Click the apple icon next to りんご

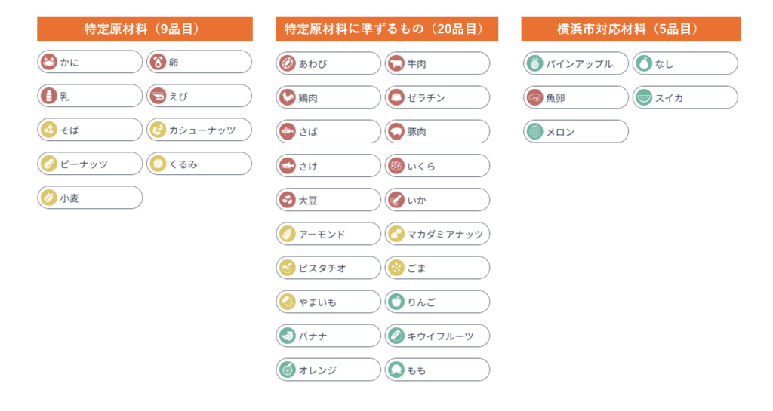(x=396, y=302)
